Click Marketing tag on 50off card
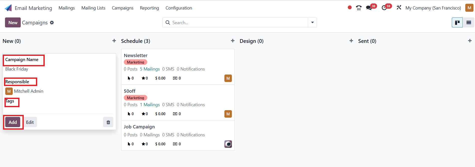This screenshot has height=167, width=475. tap(136, 98)
